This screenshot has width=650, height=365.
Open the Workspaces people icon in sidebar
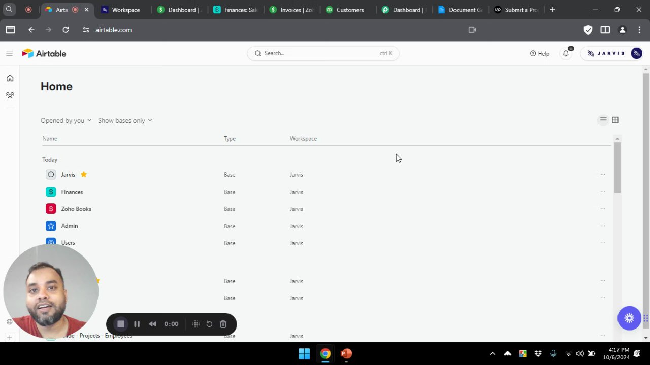coord(10,95)
